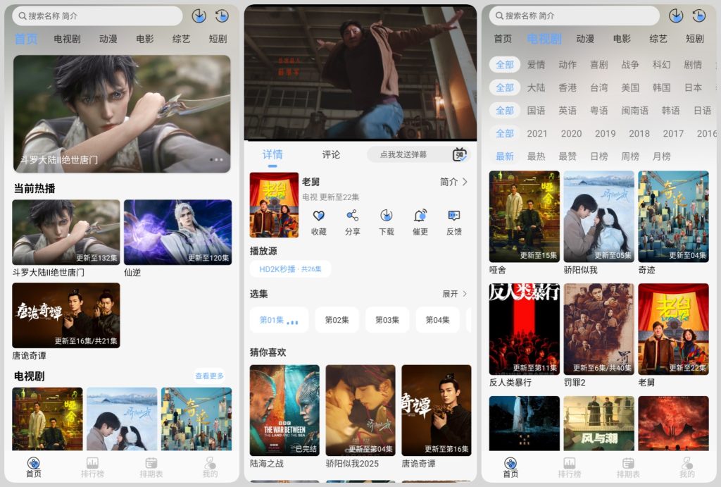Screen dimensions: 721x487
Task: Open 排期表 icon below the 风与潮 poster
Action: point(628,464)
